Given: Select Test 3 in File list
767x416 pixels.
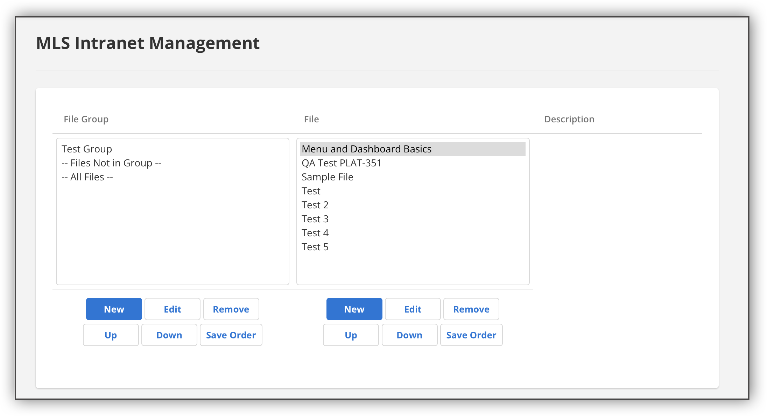Looking at the screenshot, I should (x=413, y=219).
